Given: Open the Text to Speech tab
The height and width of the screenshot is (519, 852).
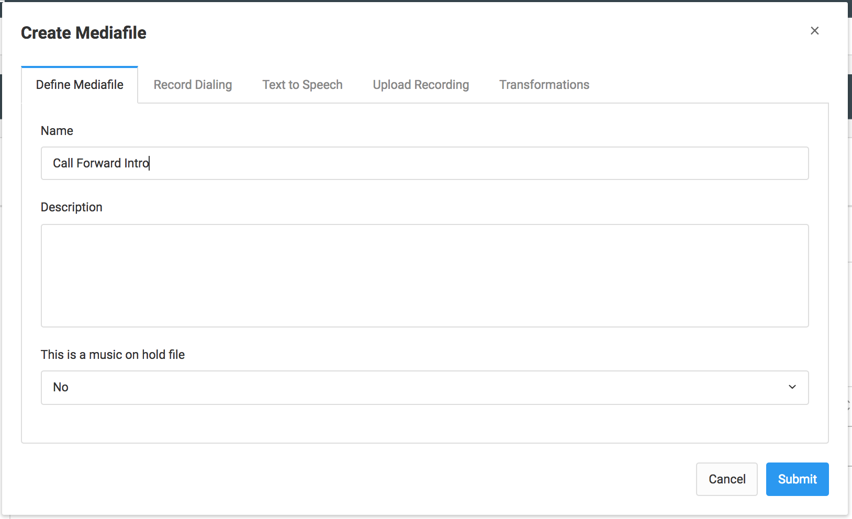Looking at the screenshot, I should [x=302, y=85].
